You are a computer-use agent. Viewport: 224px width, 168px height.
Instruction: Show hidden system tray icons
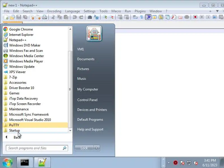click(x=169, y=163)
